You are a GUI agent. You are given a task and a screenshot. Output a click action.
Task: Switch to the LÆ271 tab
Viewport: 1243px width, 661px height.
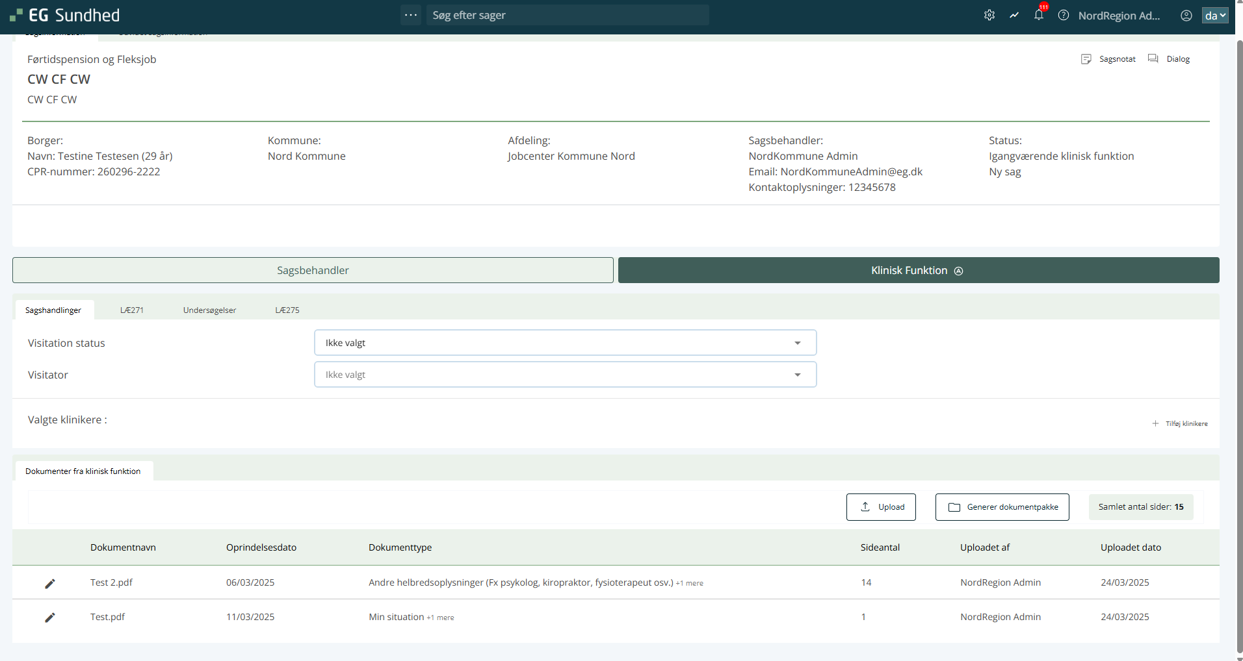click(132, 310)
